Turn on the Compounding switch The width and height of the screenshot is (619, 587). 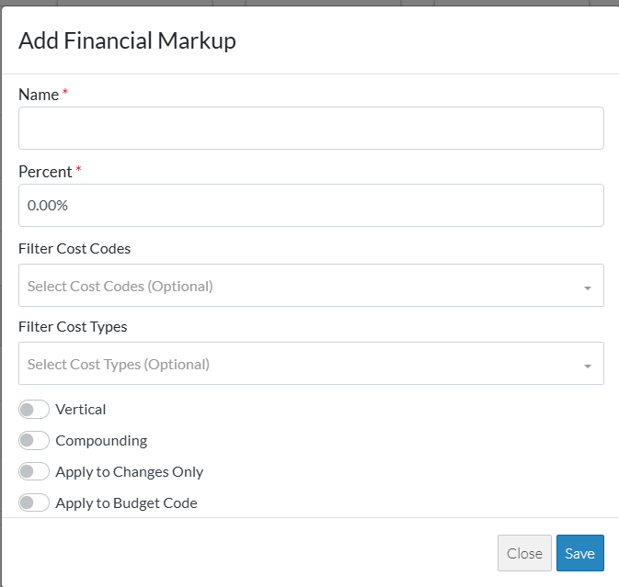click(x=34, y=441)
